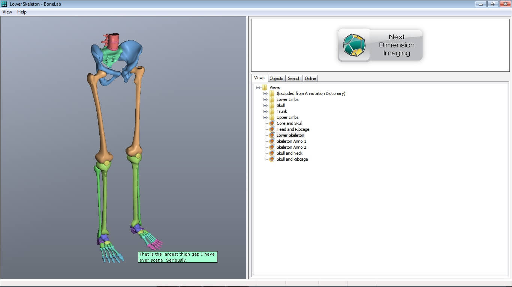The width and height of the screenshot is (512, 287).
Task: Switch to the Search tab
Action: pos(294,78)
